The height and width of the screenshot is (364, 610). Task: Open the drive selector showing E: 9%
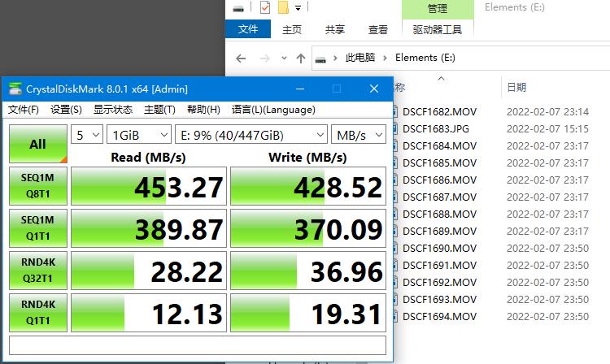click(x=251, y=135)
